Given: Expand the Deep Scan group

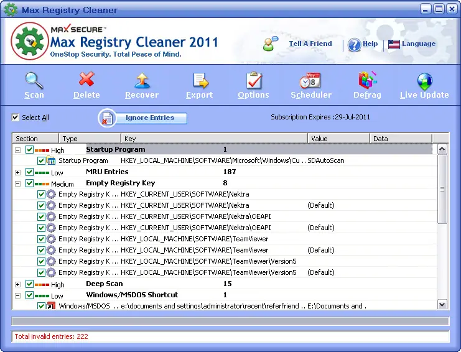Looking at the screenshot, I should [17, 284].
